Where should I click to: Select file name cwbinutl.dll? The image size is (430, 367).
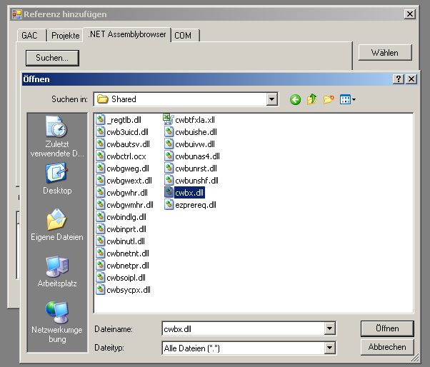tap(126, 241)
